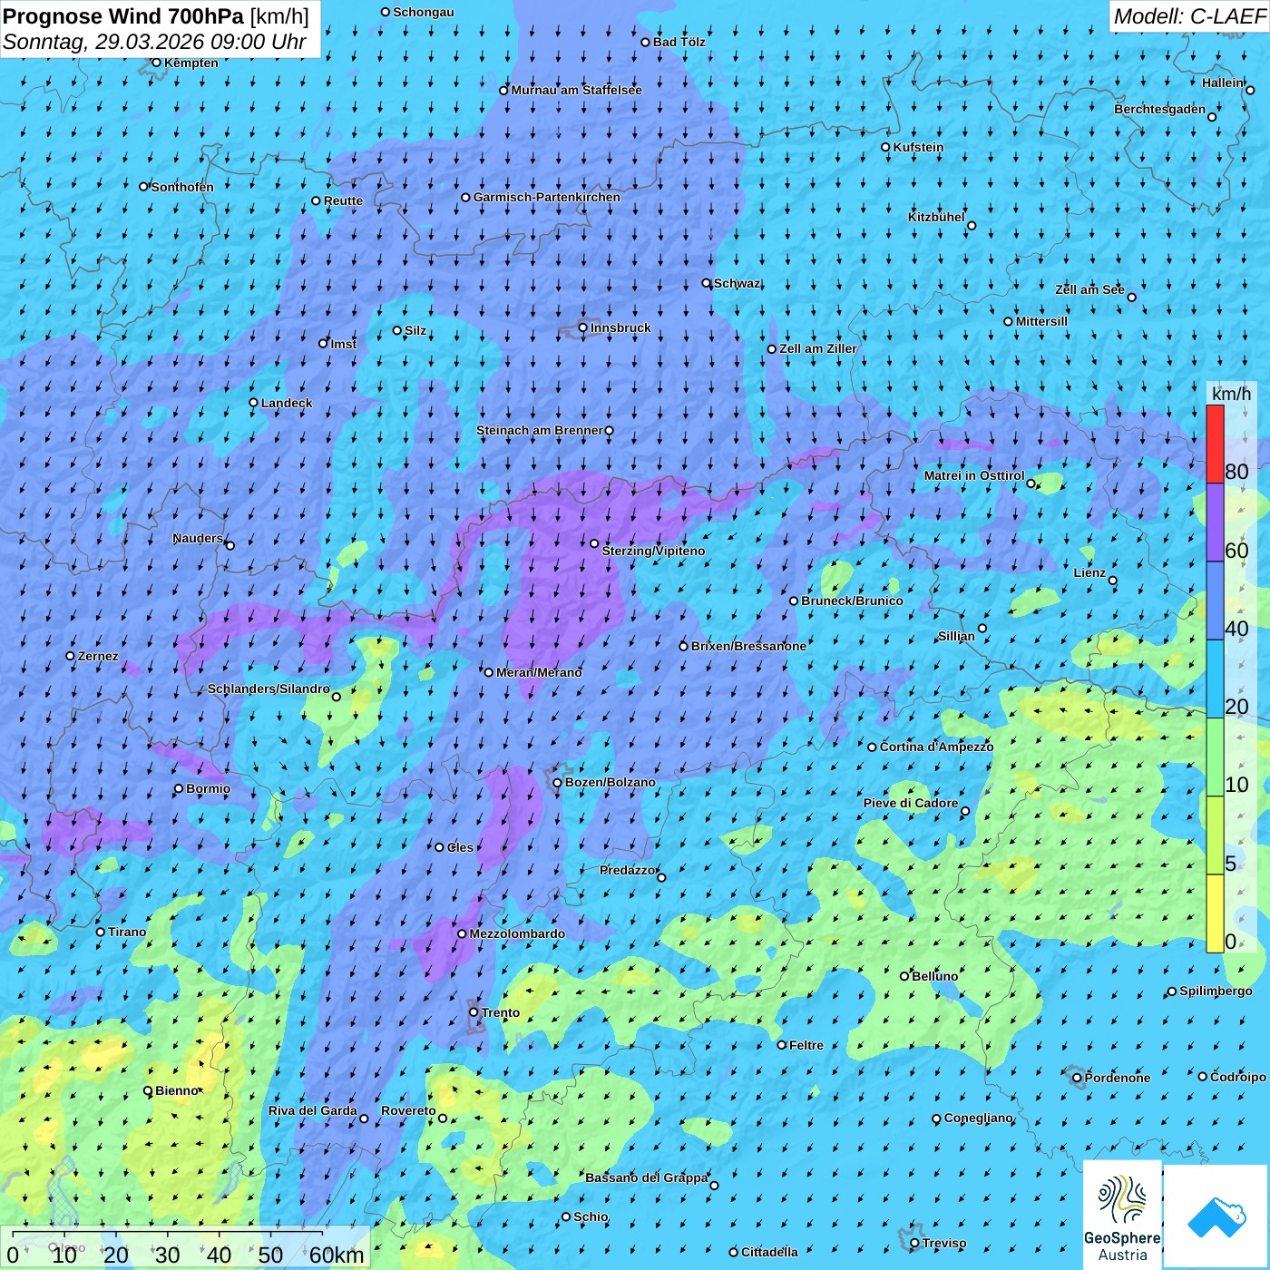The image size is (1270, 1270).
Task: Click the Trento city label
Action: 501,1012
